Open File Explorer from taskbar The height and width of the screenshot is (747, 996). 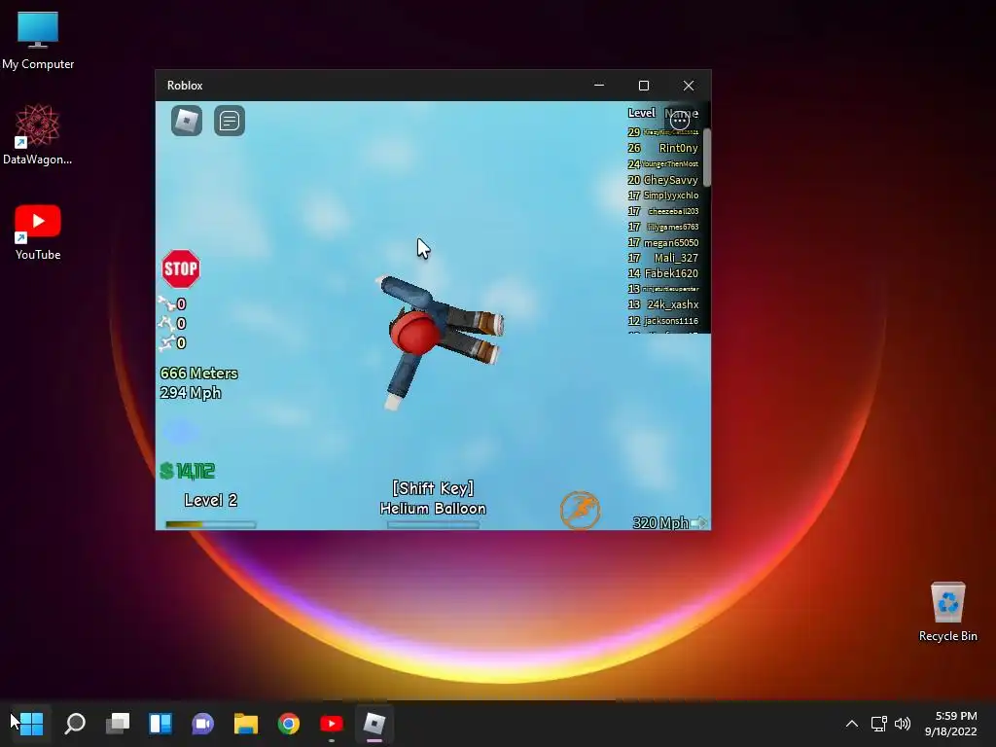pos(246,724)
